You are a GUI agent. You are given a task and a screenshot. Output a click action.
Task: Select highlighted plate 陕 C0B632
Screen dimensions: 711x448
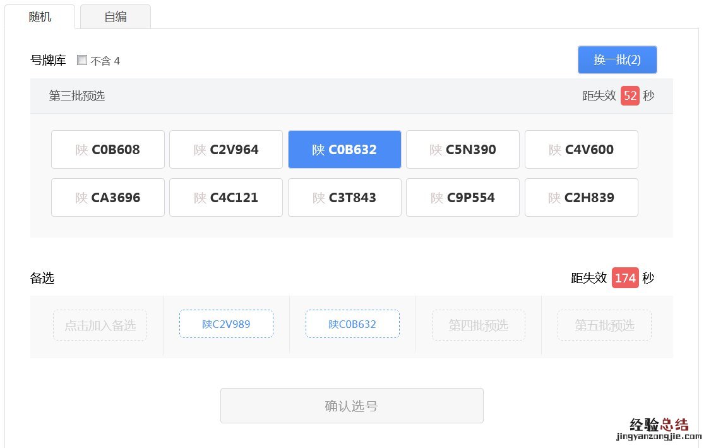(x=344, y=150)
